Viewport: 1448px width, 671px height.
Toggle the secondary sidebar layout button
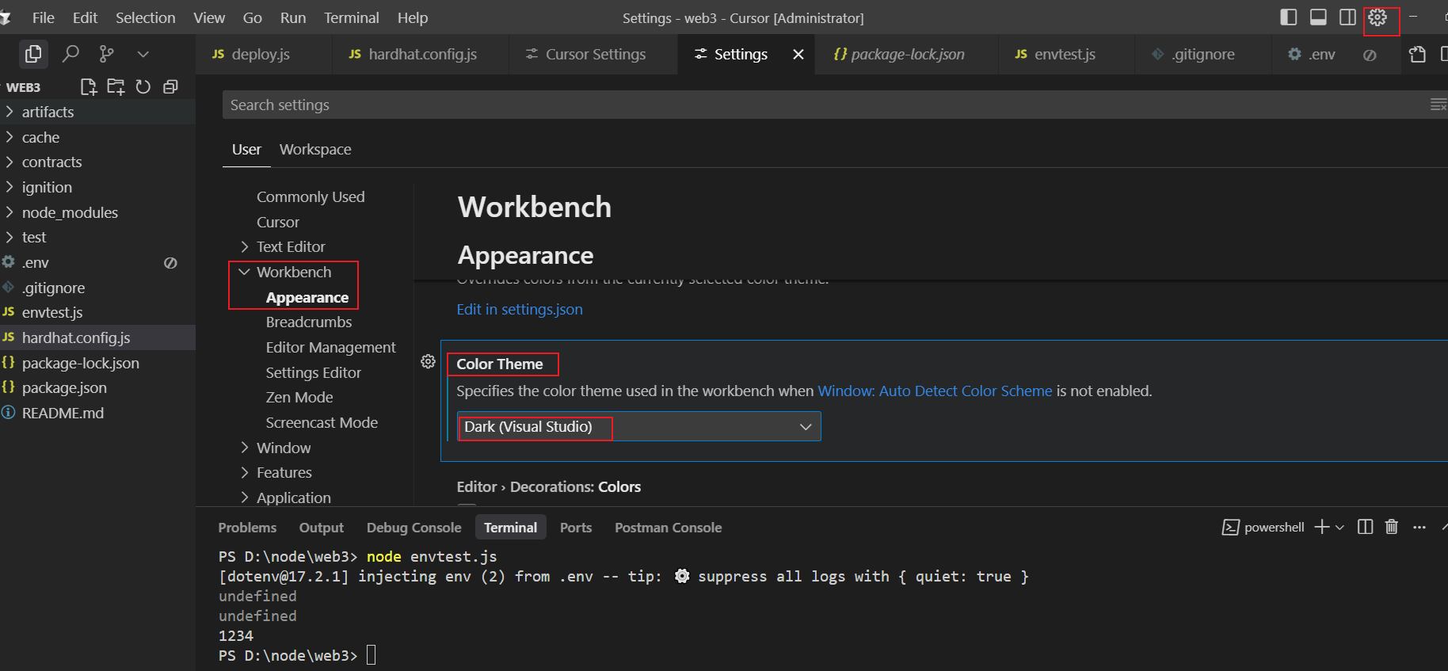pos(1347,17)
